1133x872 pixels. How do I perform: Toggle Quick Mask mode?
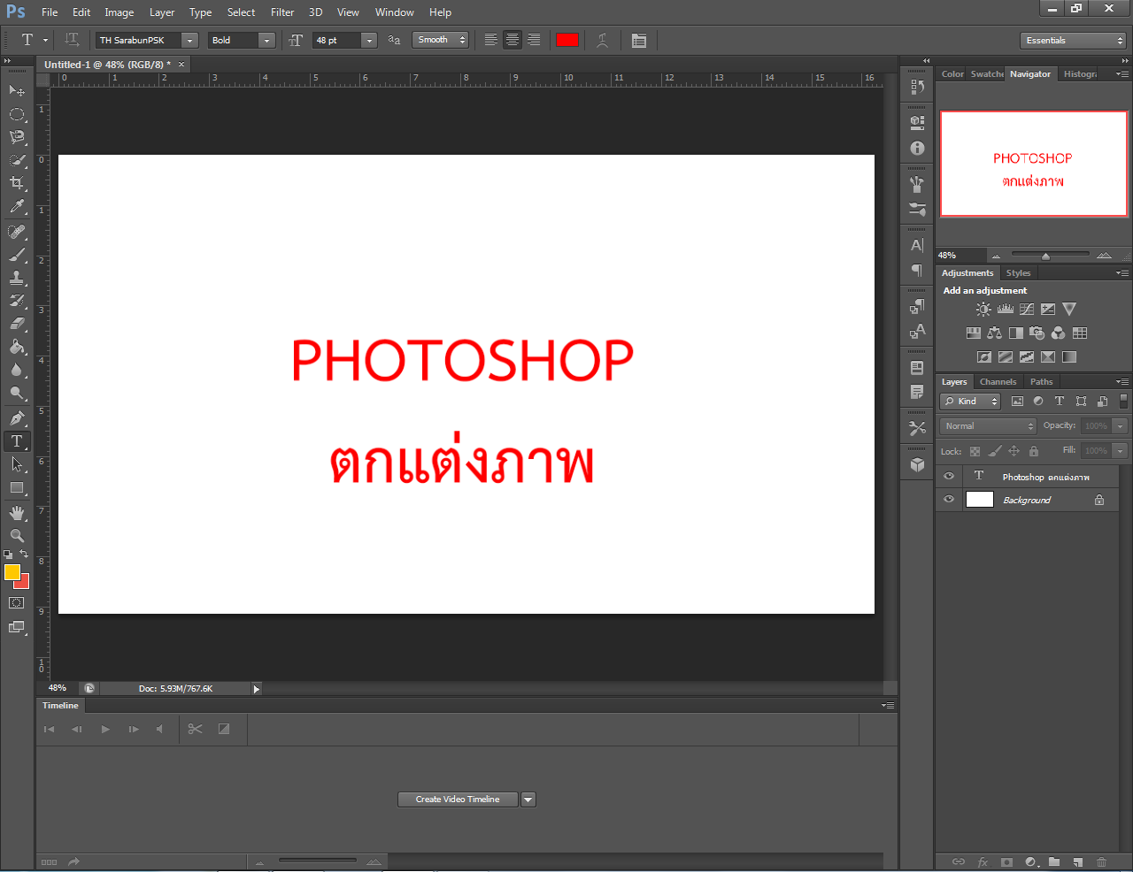point(17,603)
